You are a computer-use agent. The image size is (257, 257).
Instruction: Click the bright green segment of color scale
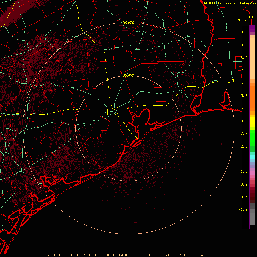pyautogui.click(x=252, y=138)
